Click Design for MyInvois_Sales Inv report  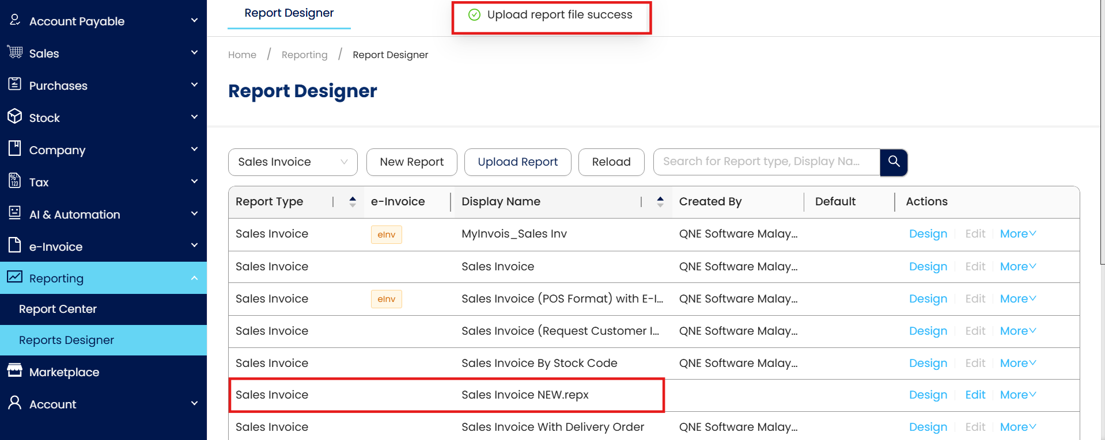[x=928, y=234]
